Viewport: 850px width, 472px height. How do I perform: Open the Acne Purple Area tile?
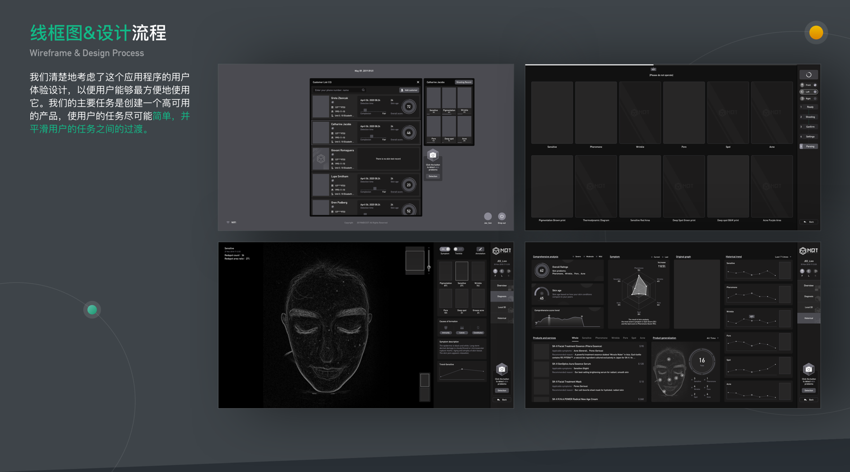pos(772,186)
